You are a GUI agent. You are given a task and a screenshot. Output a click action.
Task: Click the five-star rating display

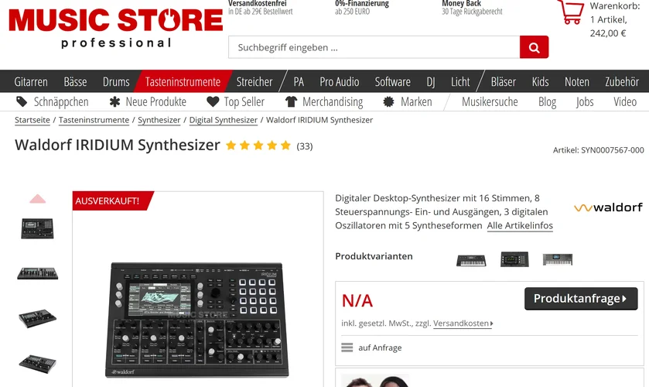pos(258,146)
